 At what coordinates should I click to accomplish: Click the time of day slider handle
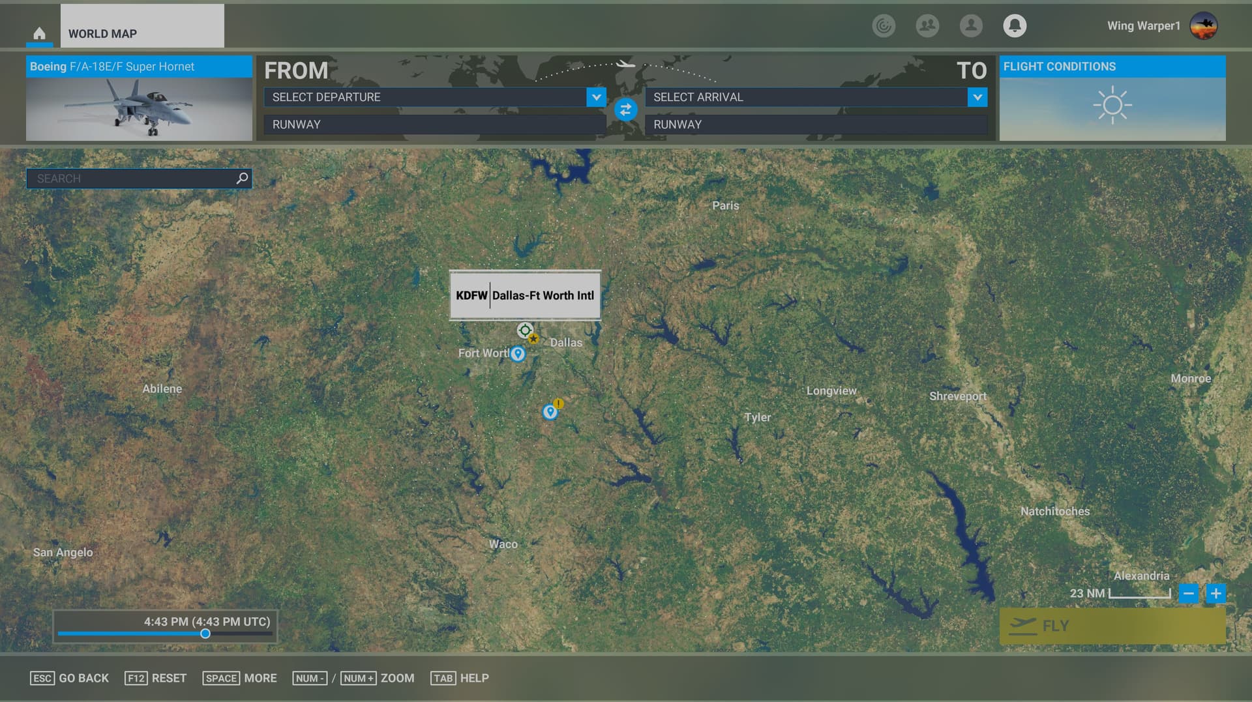pos(205,634)
